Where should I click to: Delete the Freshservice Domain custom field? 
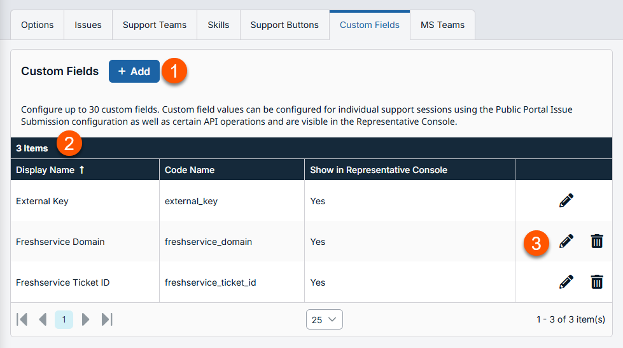pyautogui.click(x=596, y=242)
